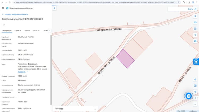Switch to Объекты tab
The width and height of the screenshot is (199, 112).
pos(27,31)
